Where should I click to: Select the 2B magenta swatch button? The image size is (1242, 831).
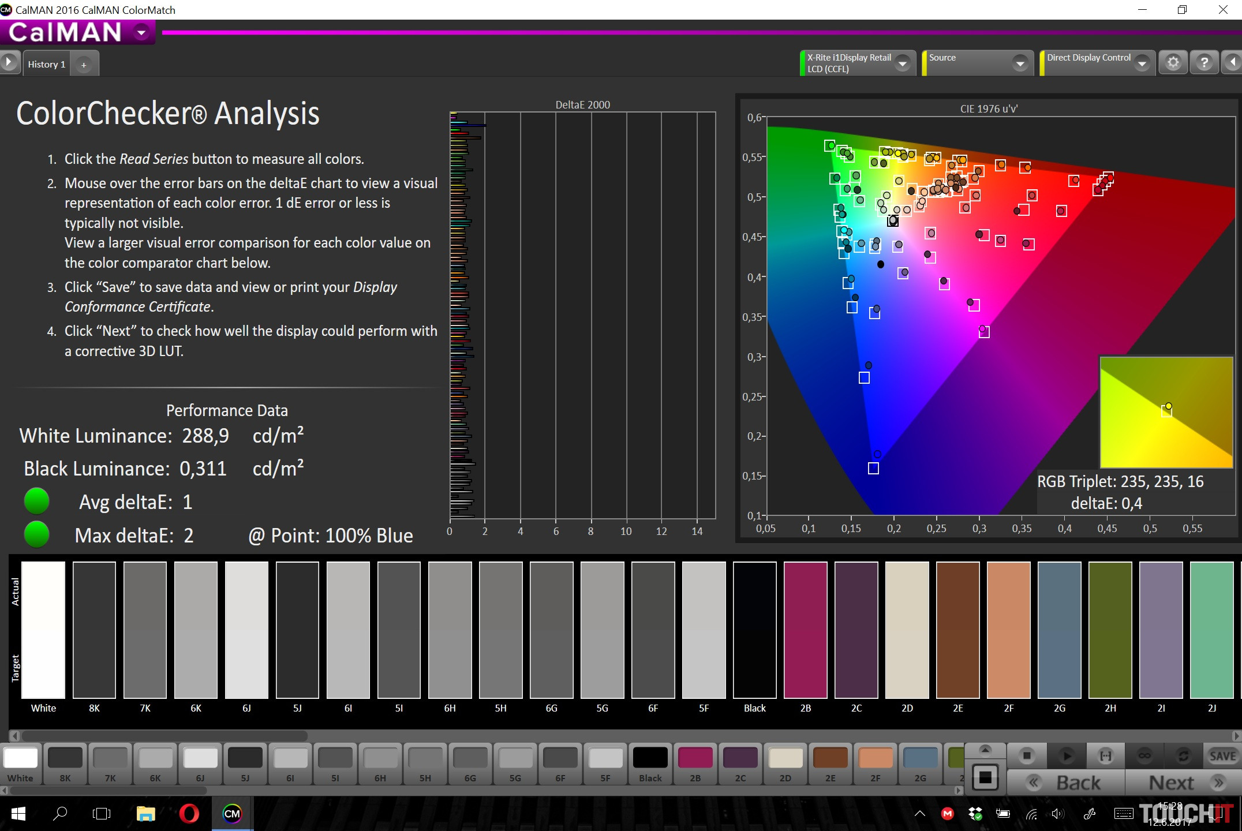click(695, 763)
